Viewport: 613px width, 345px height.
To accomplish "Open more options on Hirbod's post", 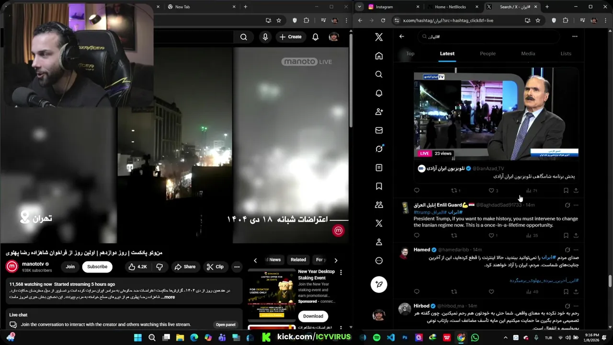I will 576,306.
